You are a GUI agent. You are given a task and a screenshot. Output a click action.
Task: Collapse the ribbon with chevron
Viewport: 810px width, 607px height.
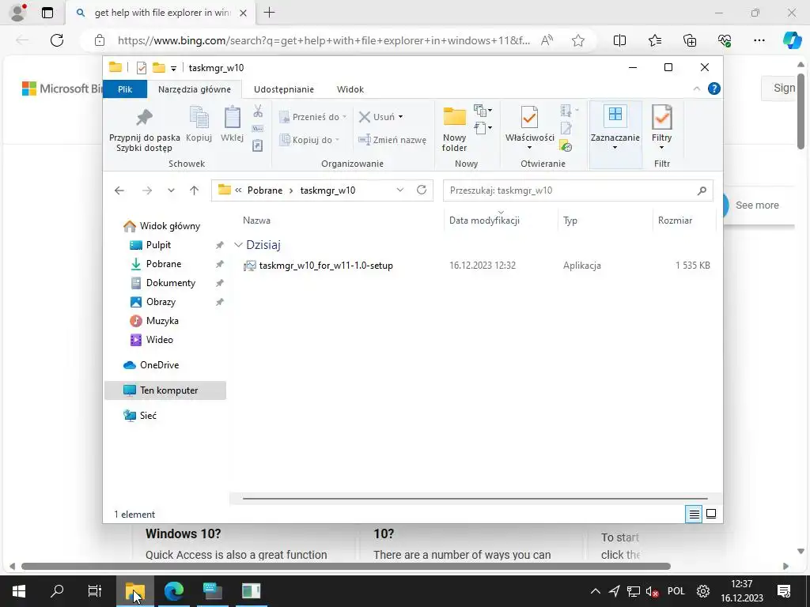coord(696,89)
